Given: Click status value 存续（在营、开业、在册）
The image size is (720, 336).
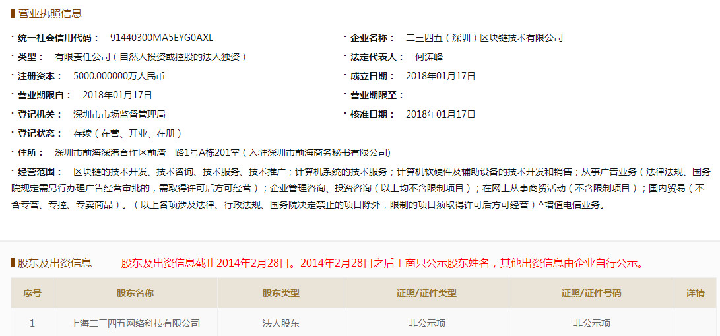Looking at the screenshot, I should pyautogui.click(x=127, y=133).
